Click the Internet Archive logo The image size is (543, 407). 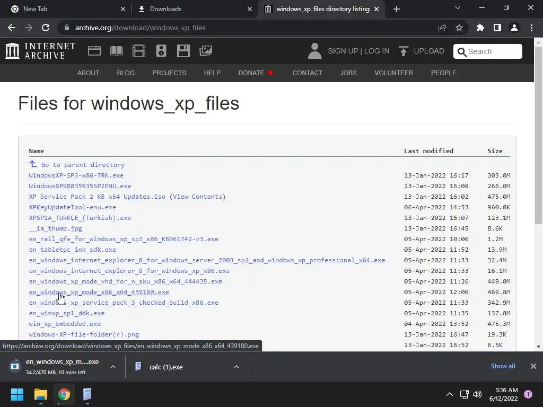pyautogui.click(x=40, y=51)
